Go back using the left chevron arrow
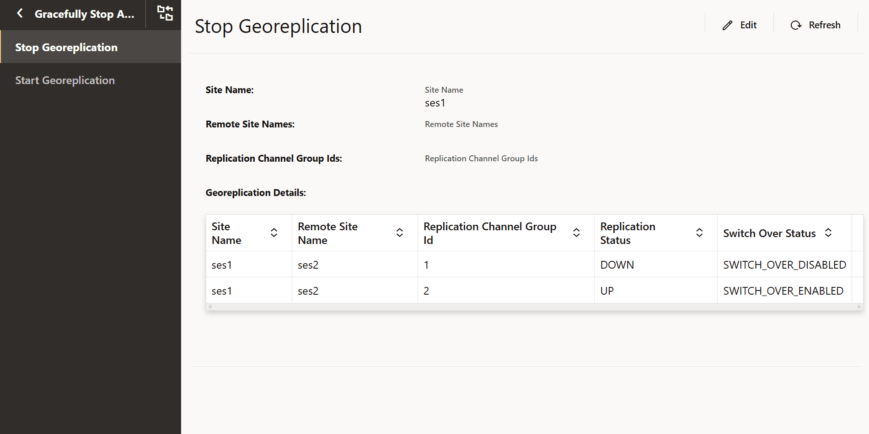This screenshot has width=869, height=434. 20,13
